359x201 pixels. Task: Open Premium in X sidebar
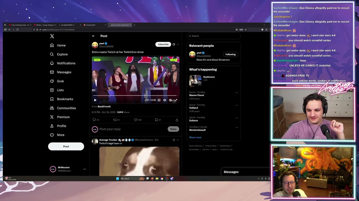(60, 117)
